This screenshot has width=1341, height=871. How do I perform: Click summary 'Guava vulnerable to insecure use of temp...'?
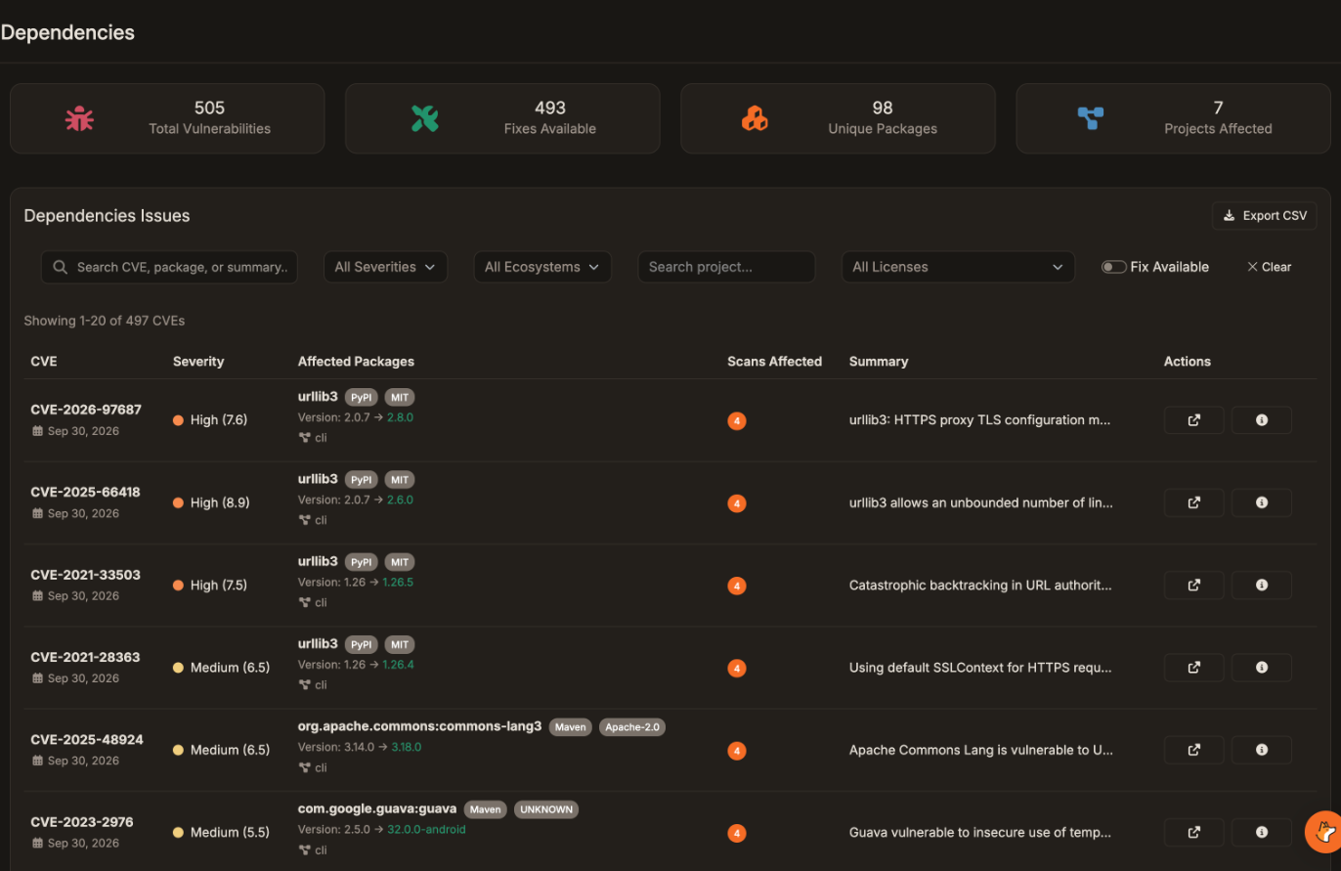point(980,833)
